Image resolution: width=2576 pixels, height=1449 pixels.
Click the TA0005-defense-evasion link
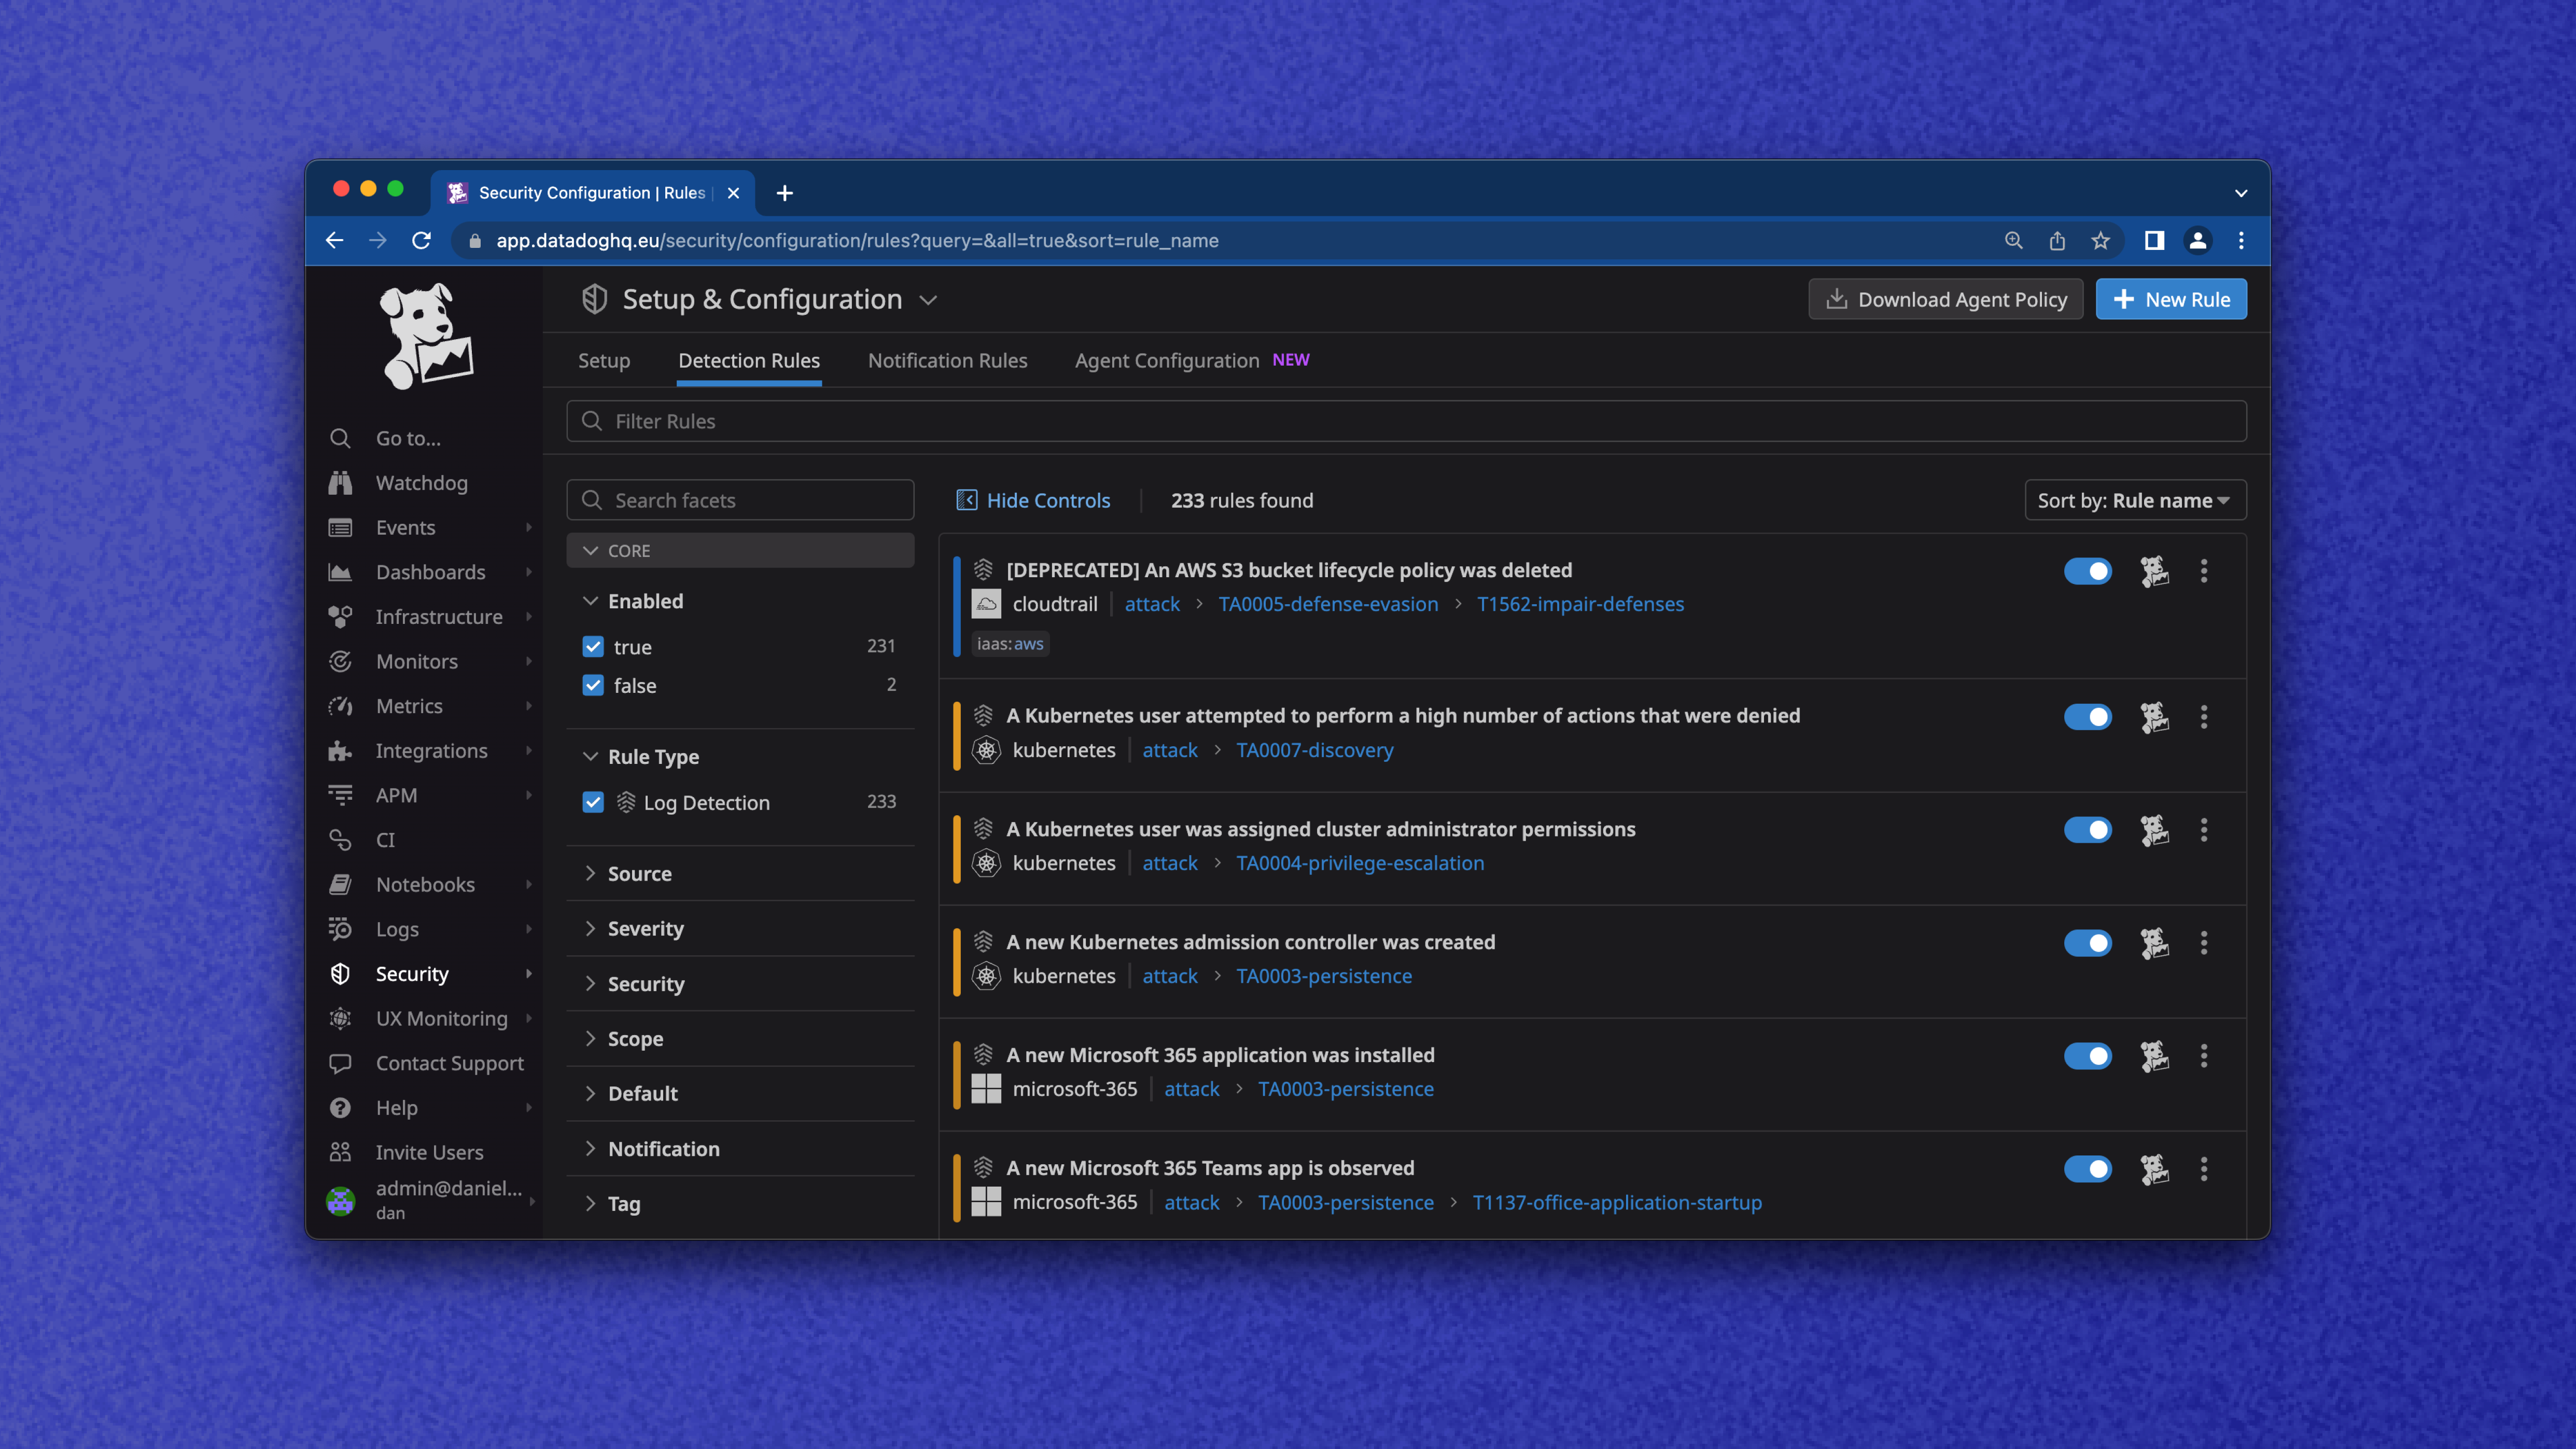(x=1328, y=604)
